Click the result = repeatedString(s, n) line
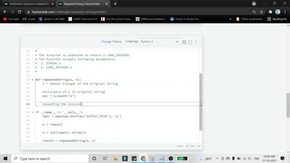 pos(69,141)
